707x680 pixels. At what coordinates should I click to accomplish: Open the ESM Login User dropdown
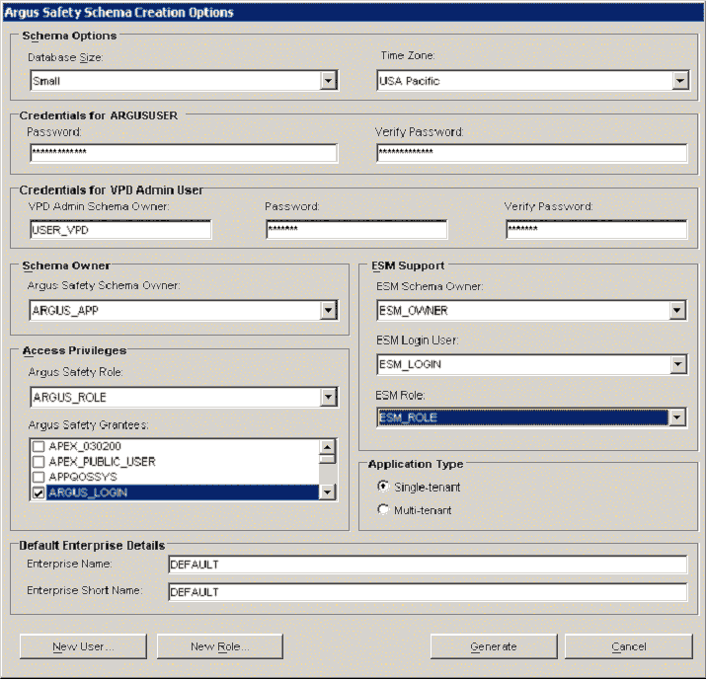pyautogui.click(x=677, y=364)
